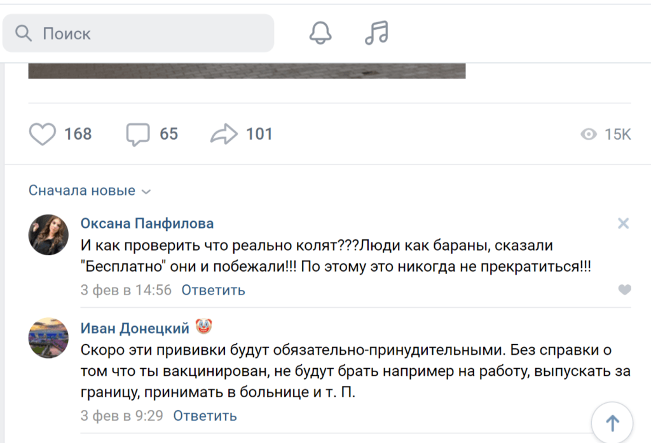Viewport: 651px width, 443px height.
Task: Open notifications via the bell icon
Action: [320, 33]
